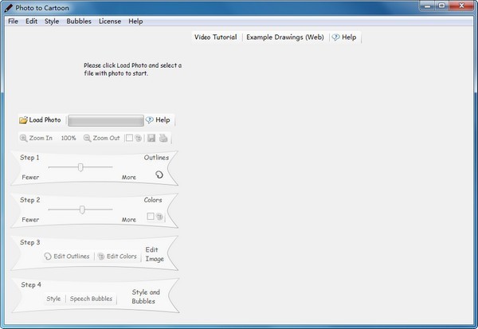This screenshot has width=478, height=329.
Task: Open the Bubbles menu
Action: (x=79, y=22)
